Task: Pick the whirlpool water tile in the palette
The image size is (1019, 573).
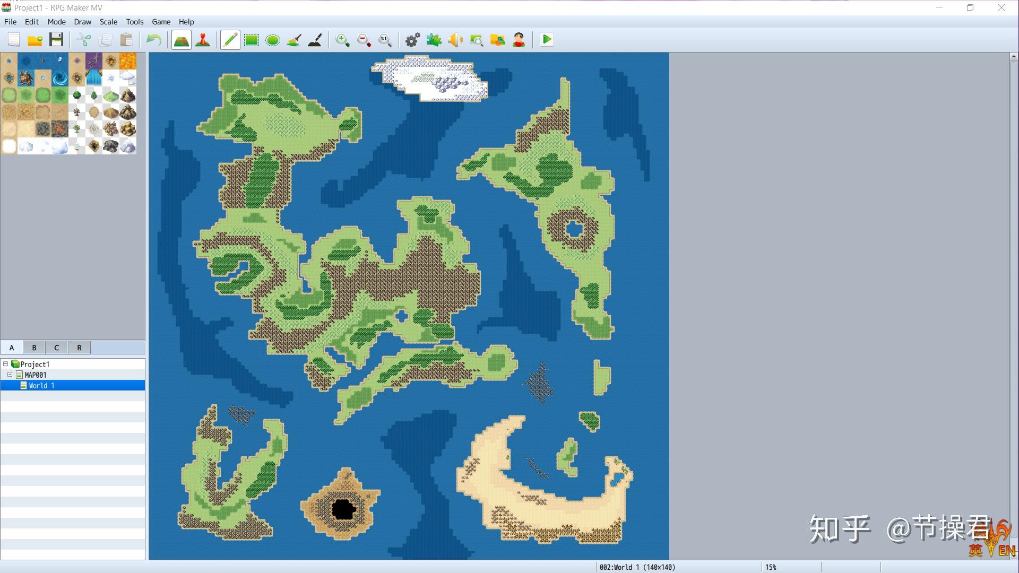Action: (60, 79)
